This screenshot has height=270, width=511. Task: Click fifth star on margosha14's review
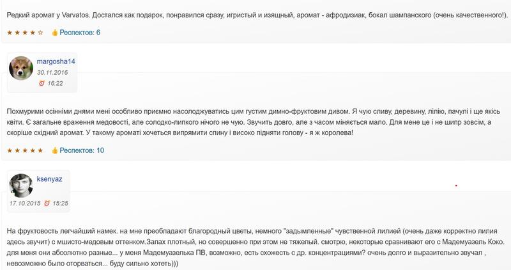coord(41,150)
